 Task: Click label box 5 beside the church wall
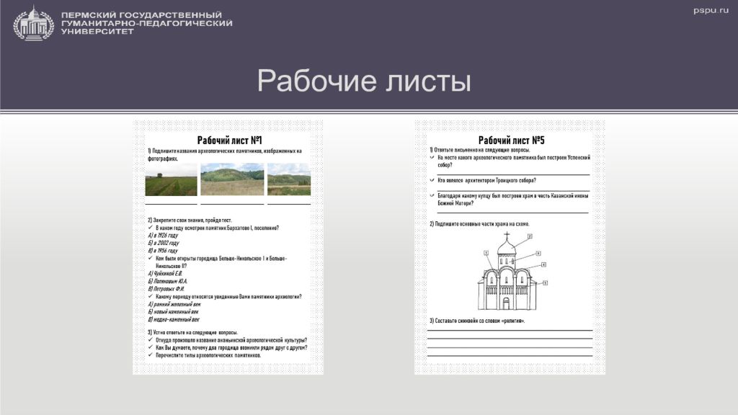tap(545, 283)
